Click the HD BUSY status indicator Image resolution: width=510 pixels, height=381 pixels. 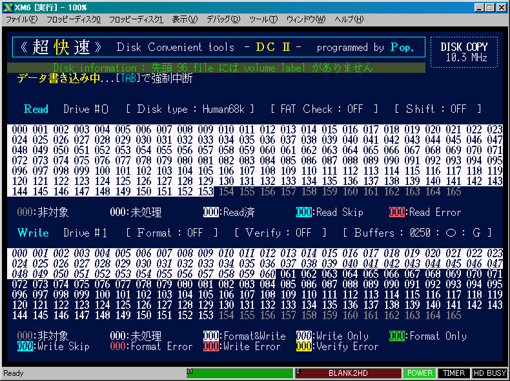(490, 373)
